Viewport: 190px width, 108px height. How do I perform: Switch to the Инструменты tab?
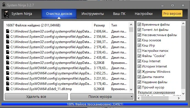click(x=93, y=13)
